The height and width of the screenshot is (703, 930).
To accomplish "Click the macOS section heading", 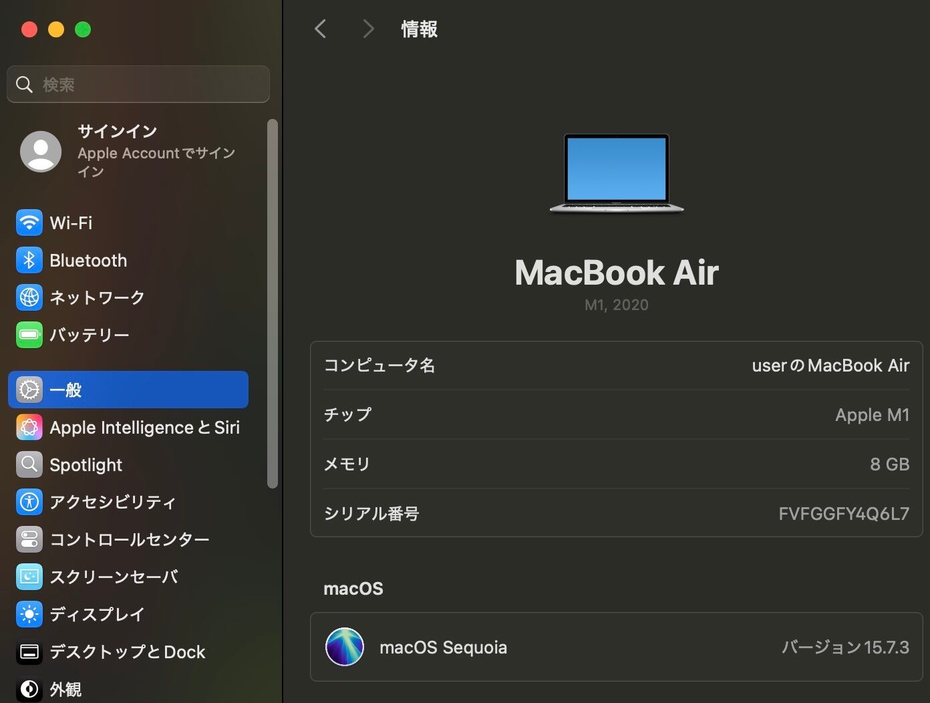I will [353, 589].
